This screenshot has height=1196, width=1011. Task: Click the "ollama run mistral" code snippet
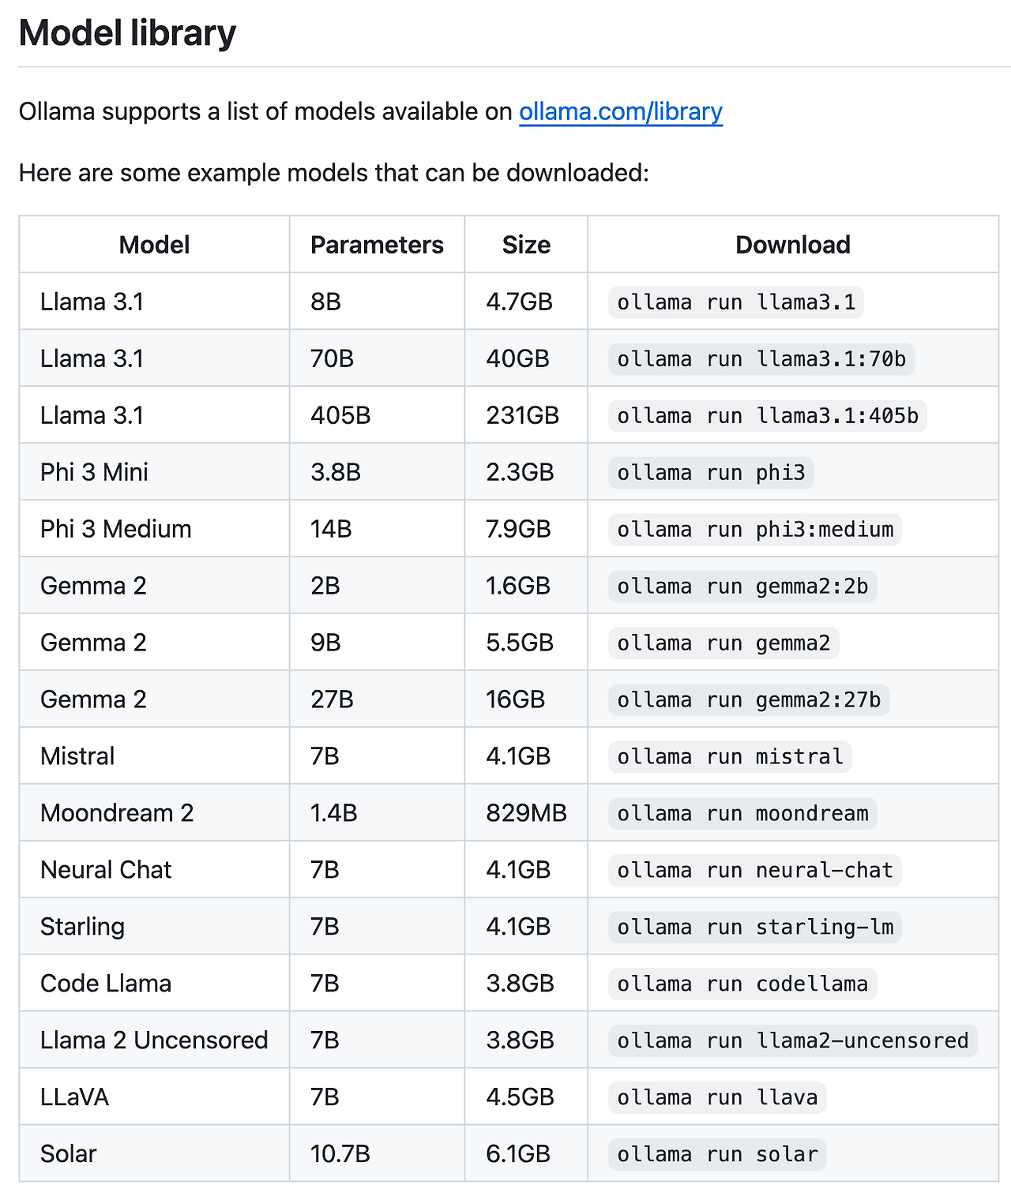tap(730, 757)
